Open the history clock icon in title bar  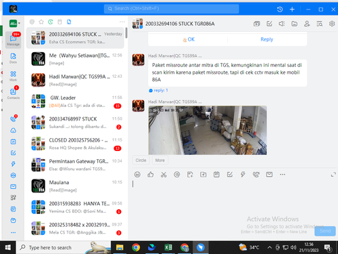[280, 9]
